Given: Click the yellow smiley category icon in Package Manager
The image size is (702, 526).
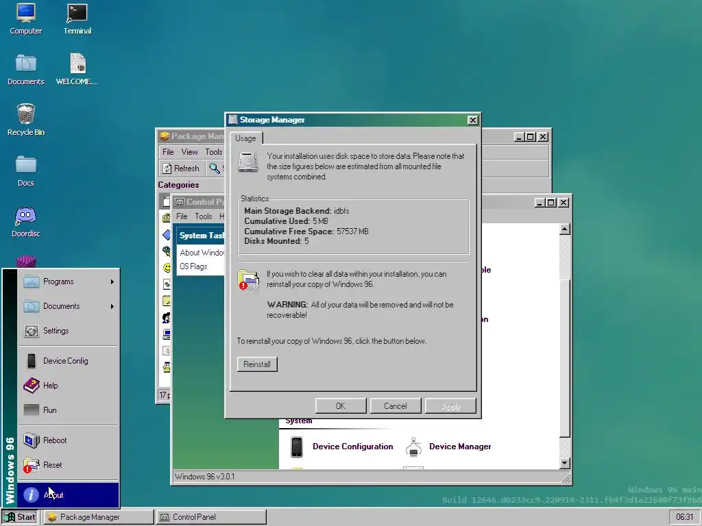Looking at the screenshot, I should click(x=167, y=268).
